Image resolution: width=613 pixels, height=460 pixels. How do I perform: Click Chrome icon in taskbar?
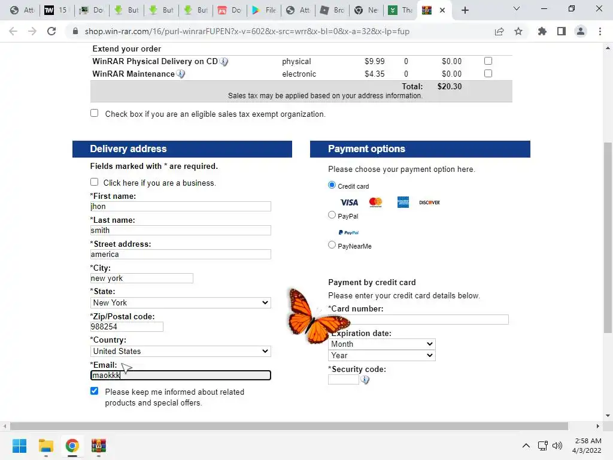72,446
